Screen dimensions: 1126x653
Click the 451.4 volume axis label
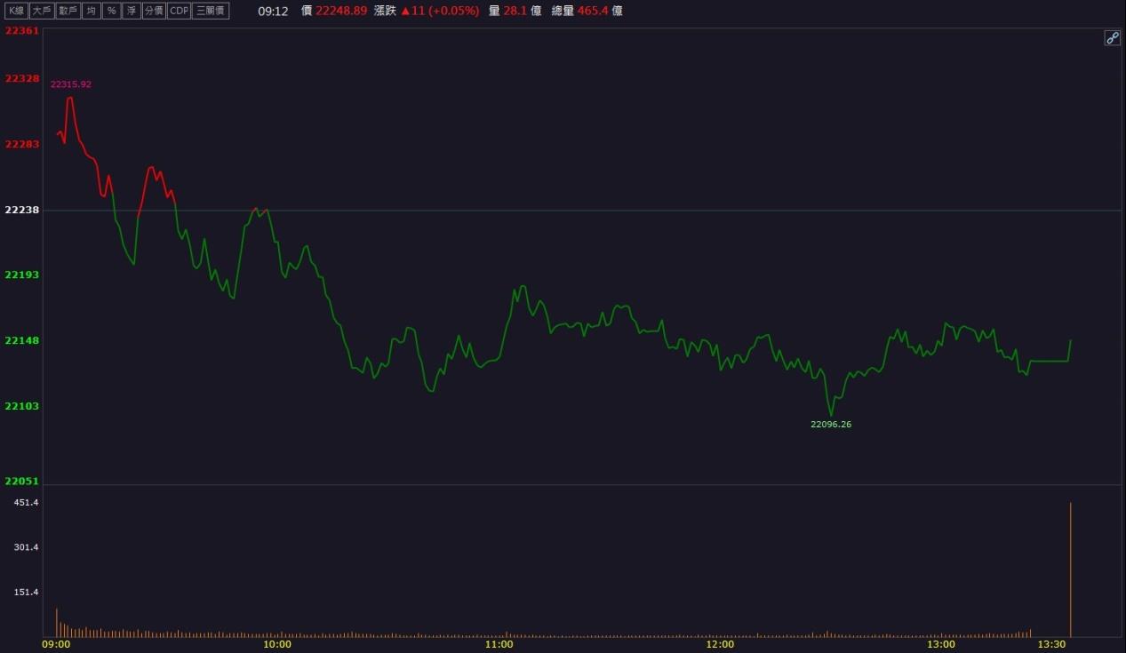tap(27, 503)
